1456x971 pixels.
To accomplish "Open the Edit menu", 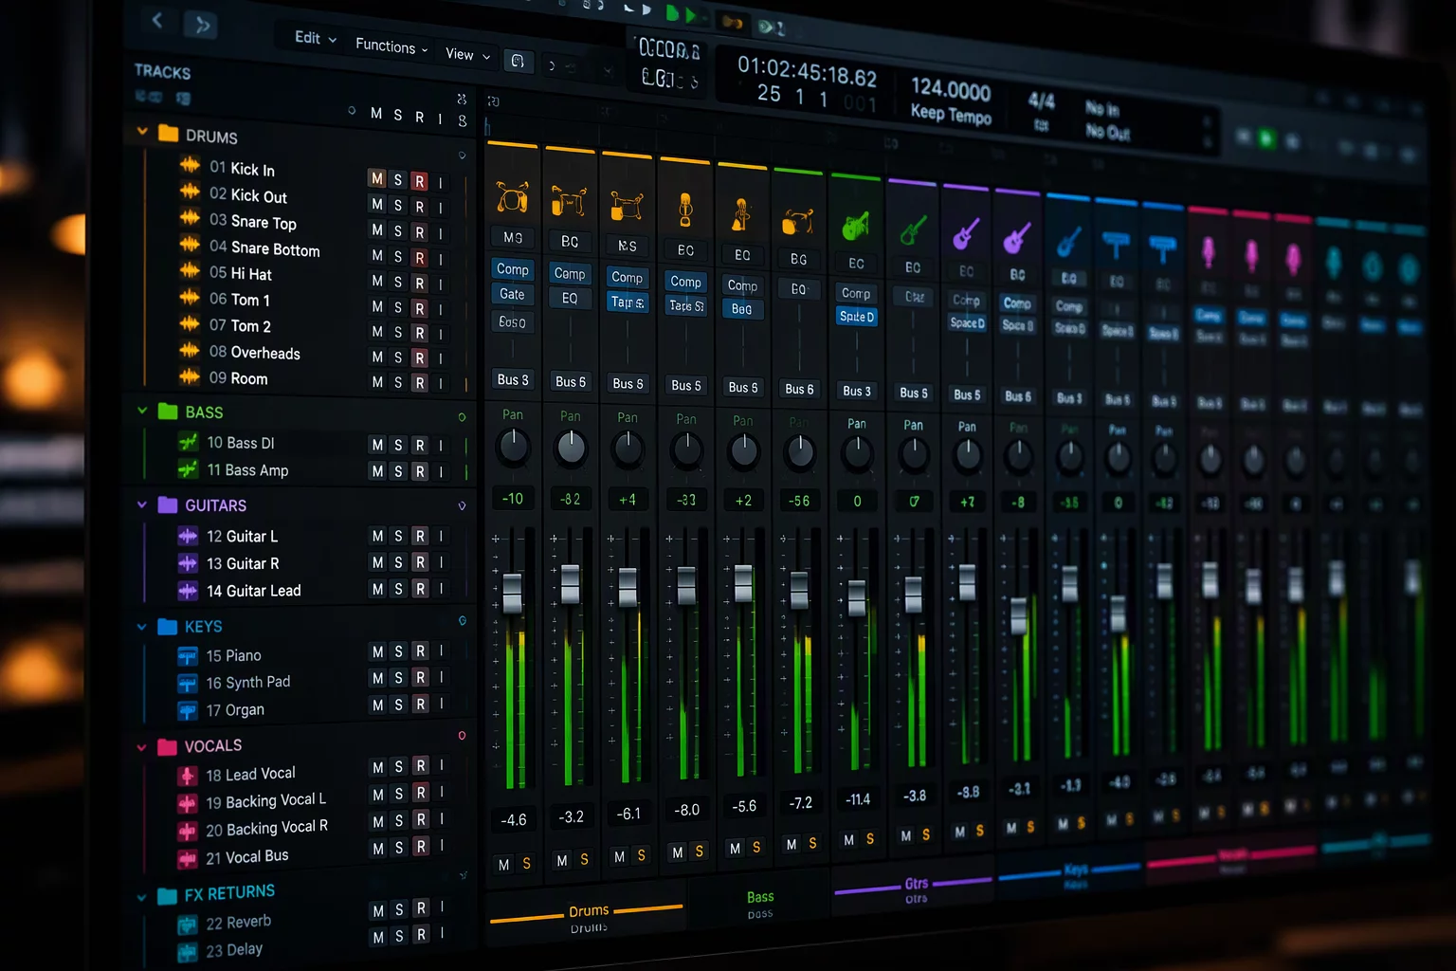I will click(x=315, y=38).
